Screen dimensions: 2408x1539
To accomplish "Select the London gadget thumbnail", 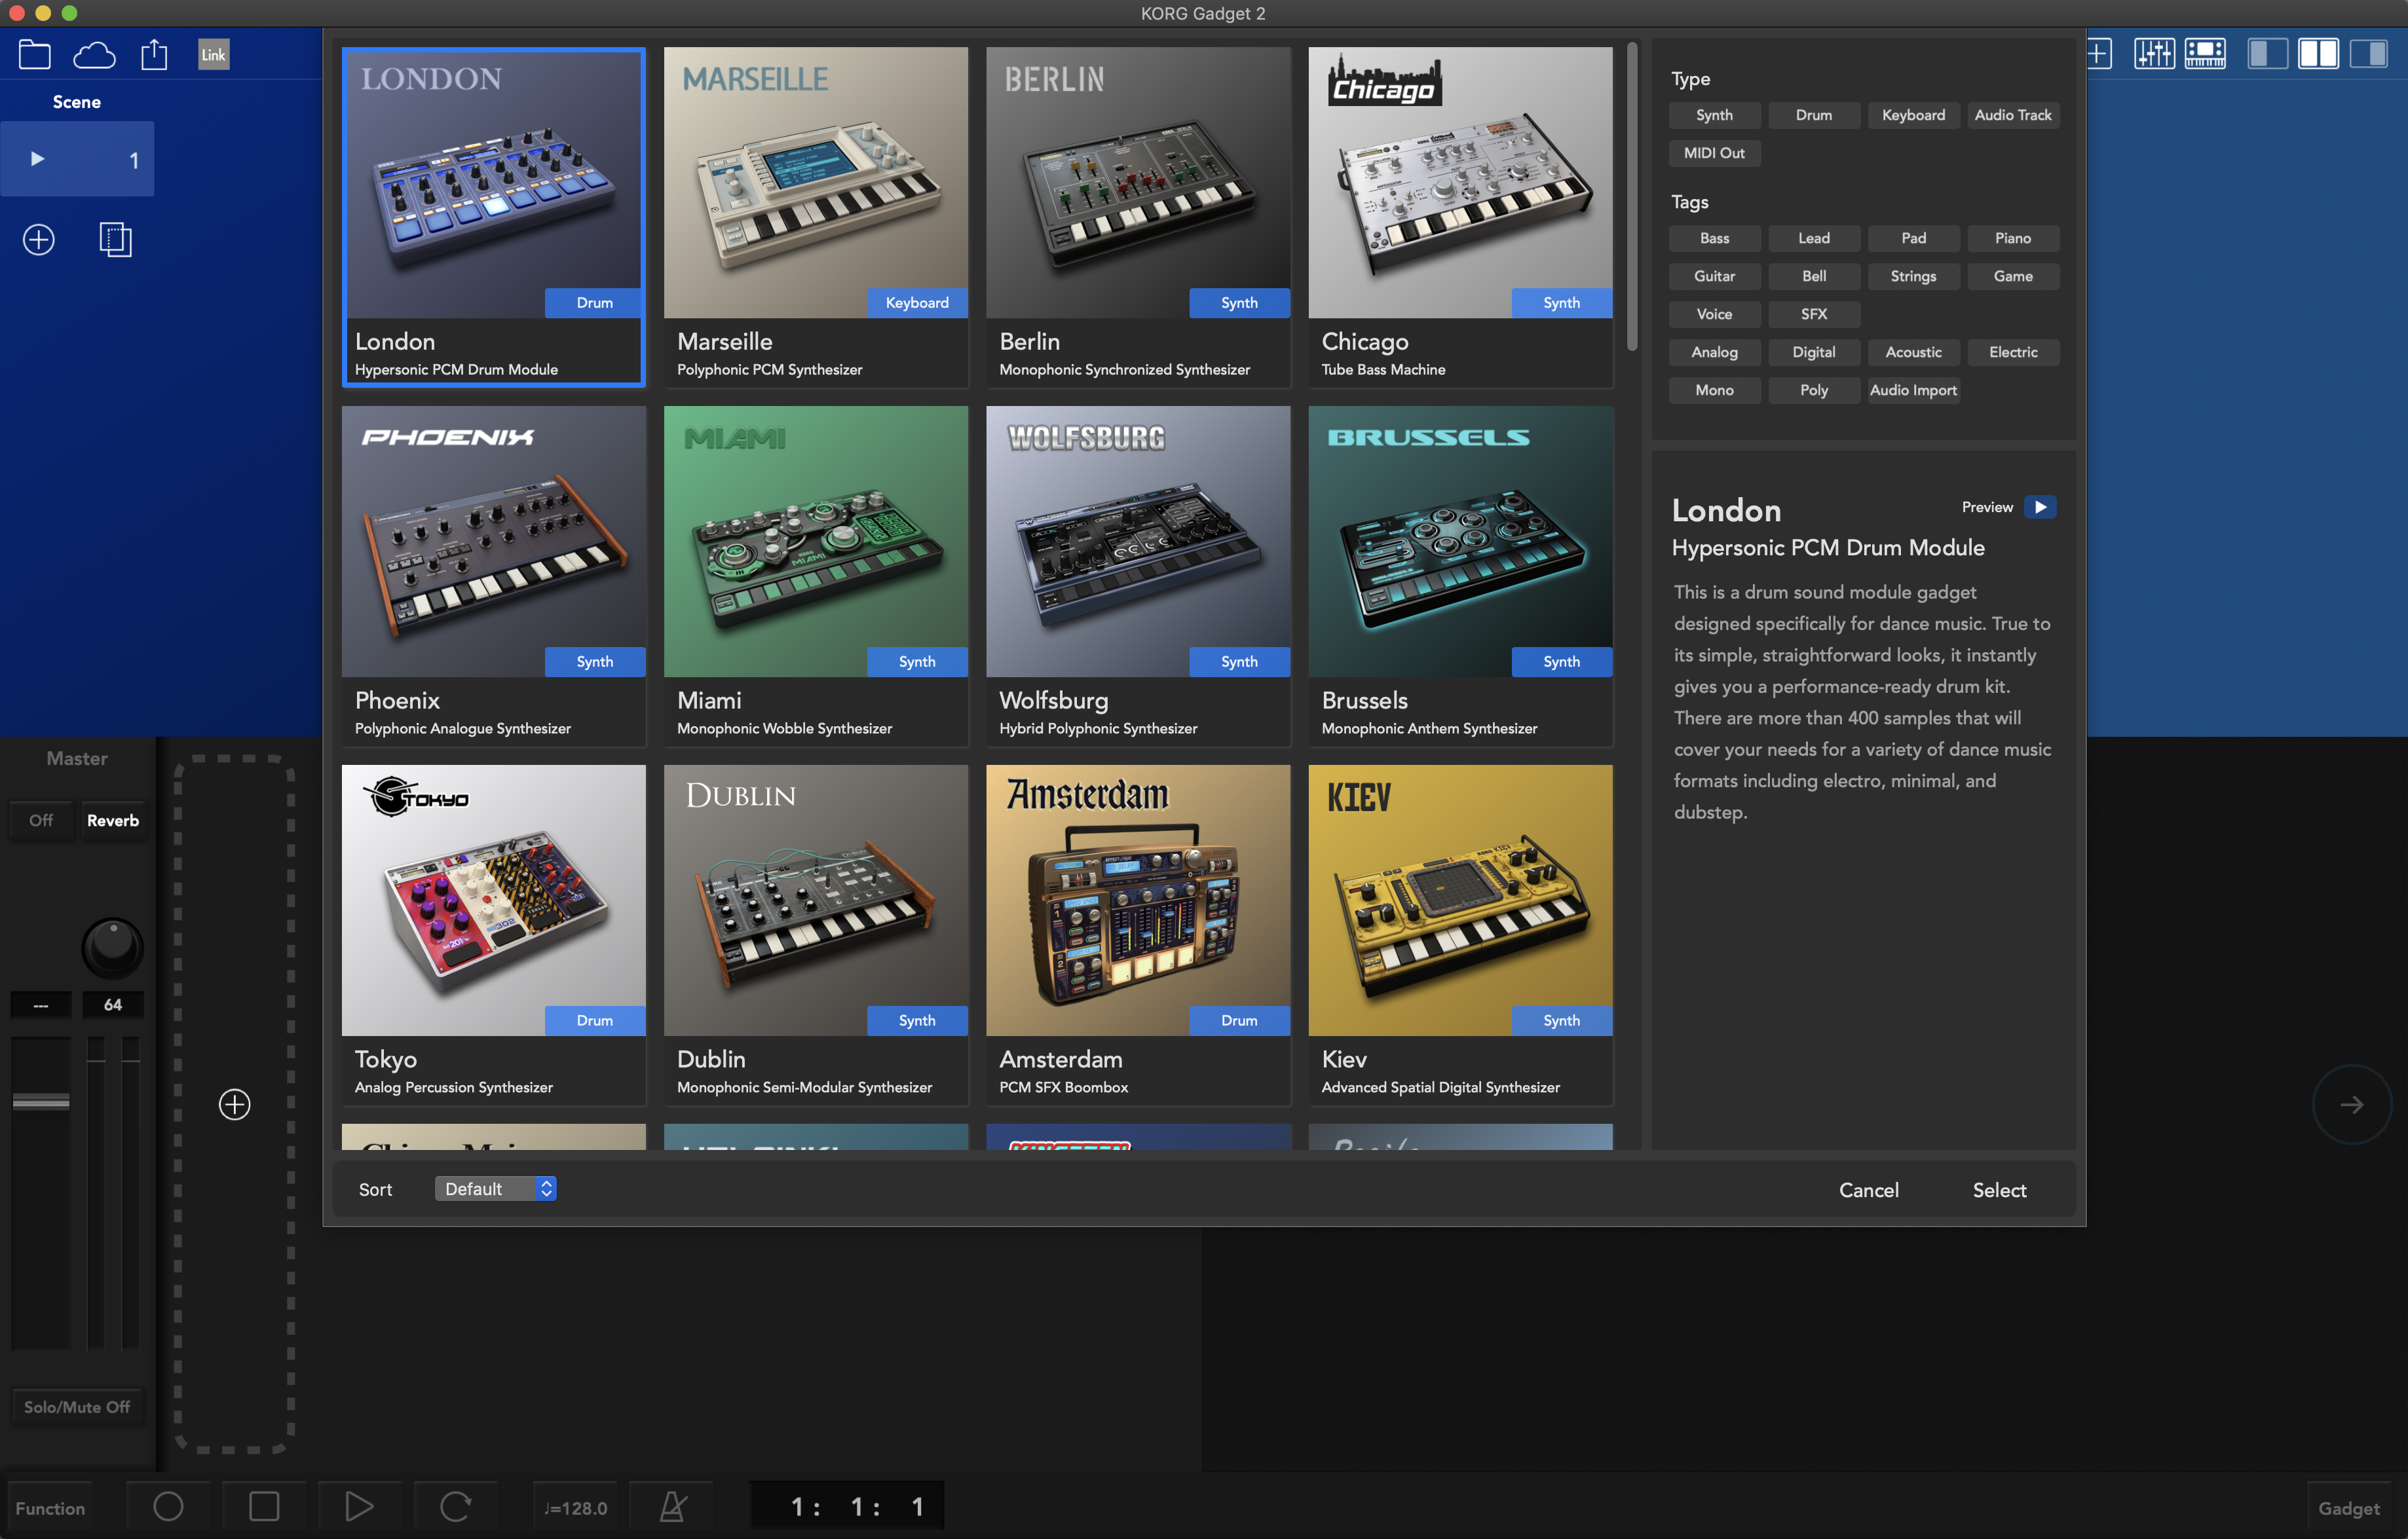I will tap(494, 182).
